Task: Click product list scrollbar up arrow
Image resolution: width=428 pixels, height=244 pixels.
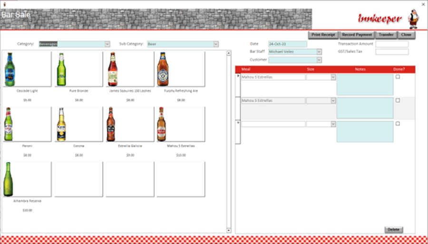Action: point(228,53)
